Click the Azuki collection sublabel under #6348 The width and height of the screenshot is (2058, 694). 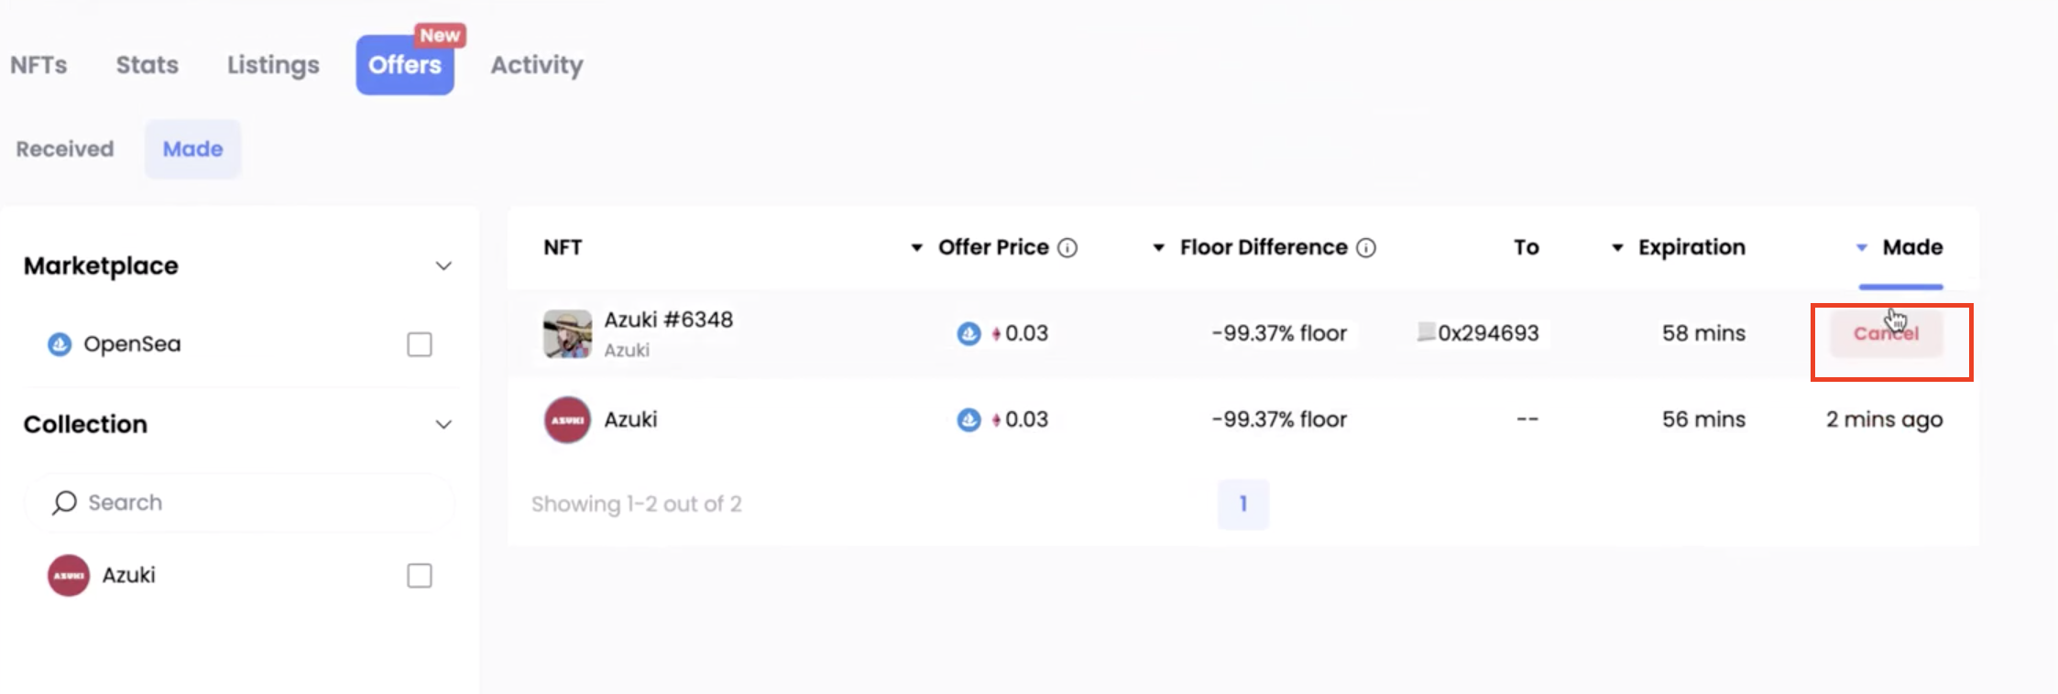point(627,350)
